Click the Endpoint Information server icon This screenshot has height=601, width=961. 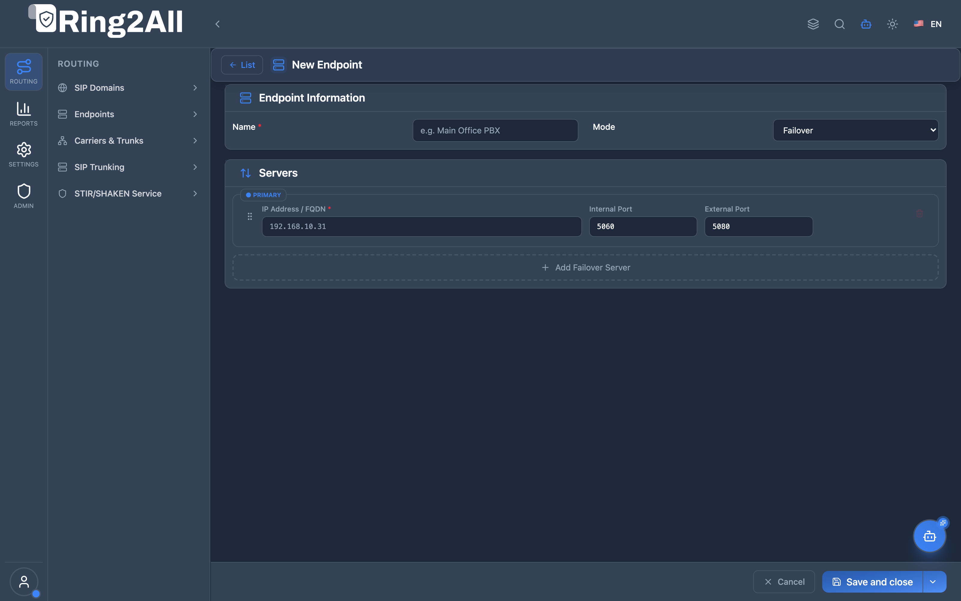pyautogui.click(x=245, y=98)
